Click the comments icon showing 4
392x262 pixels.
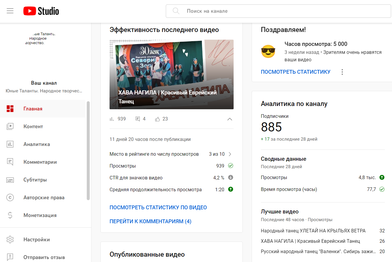(137, 119)
